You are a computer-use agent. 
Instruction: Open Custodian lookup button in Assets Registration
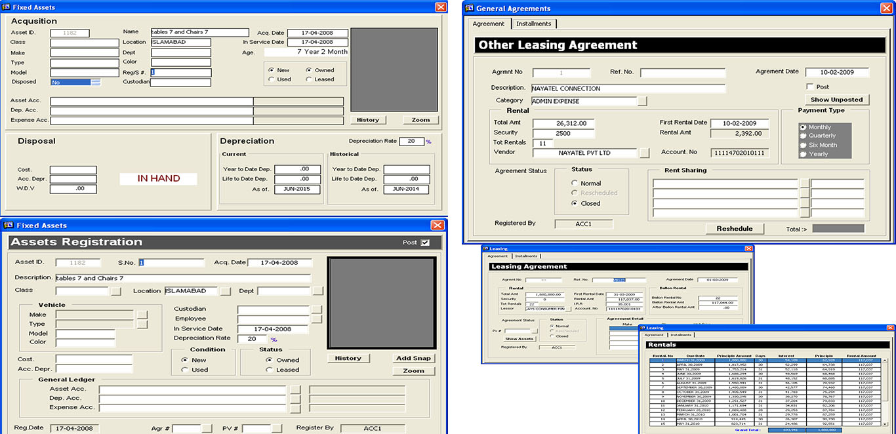click(x=316, y=309)
